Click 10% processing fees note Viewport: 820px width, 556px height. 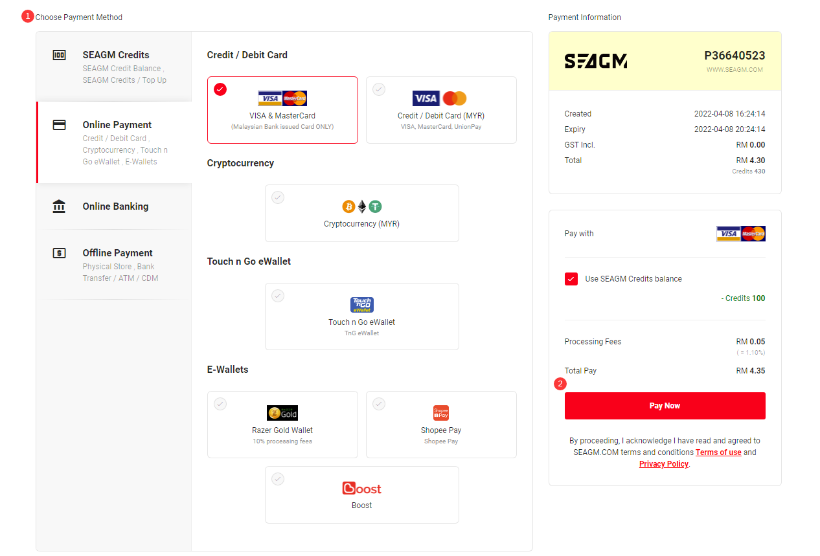tap(282, 441)
